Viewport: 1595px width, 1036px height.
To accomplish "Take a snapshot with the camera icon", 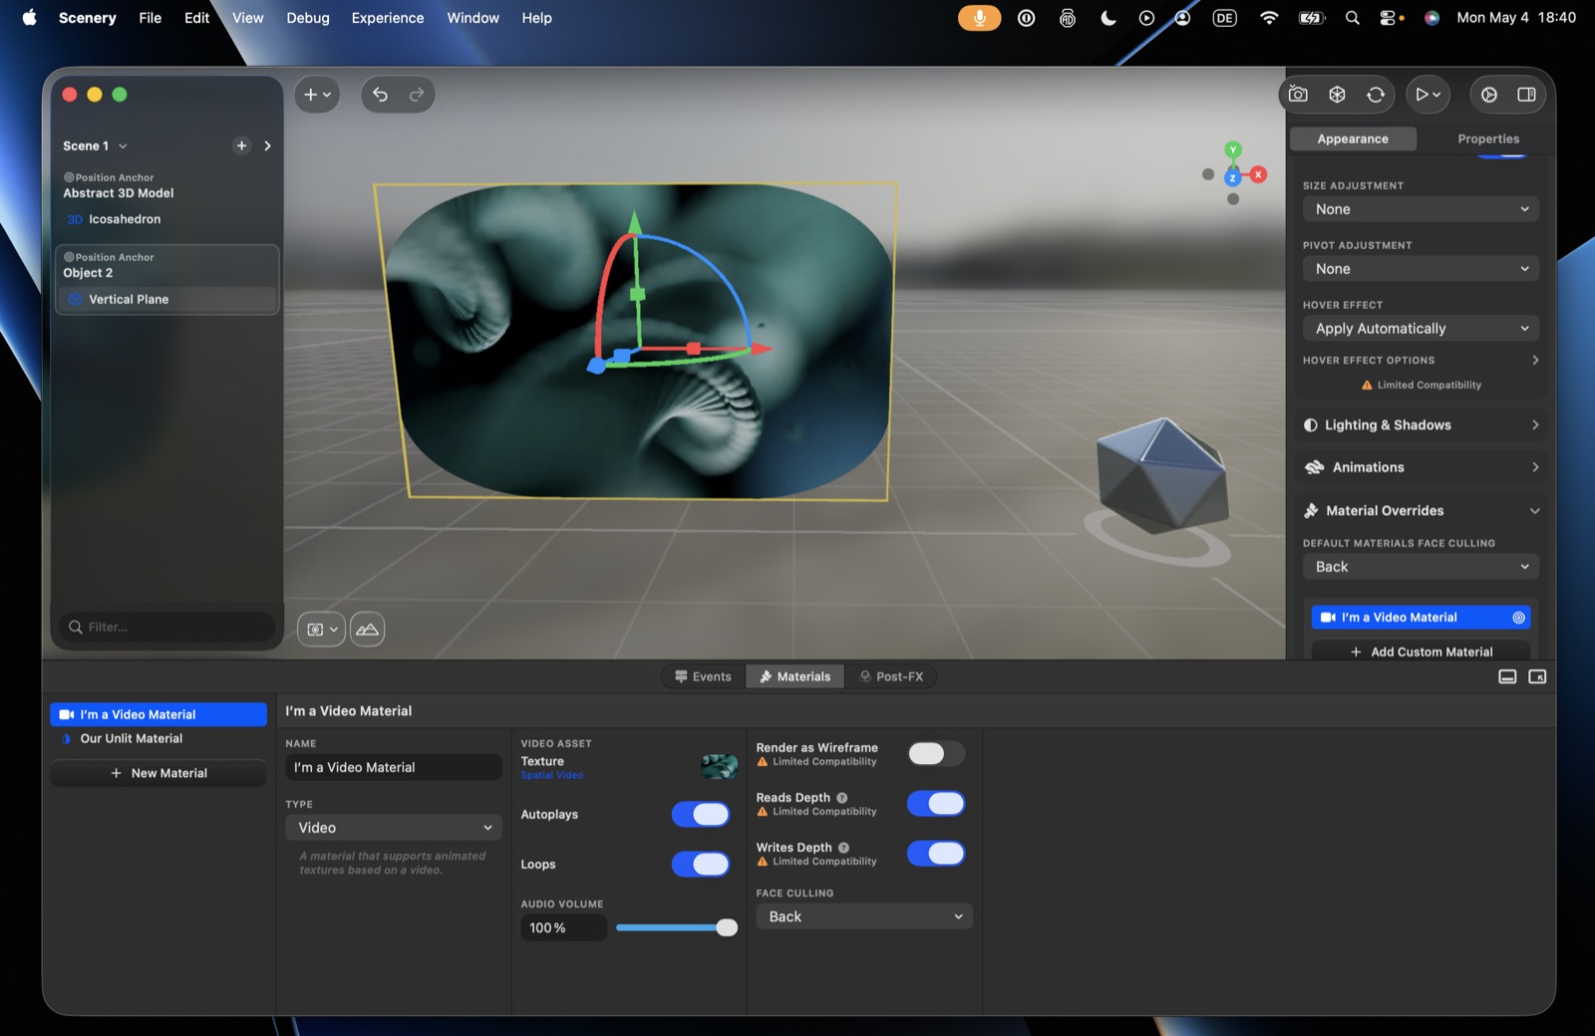I will click(1298, 95).
